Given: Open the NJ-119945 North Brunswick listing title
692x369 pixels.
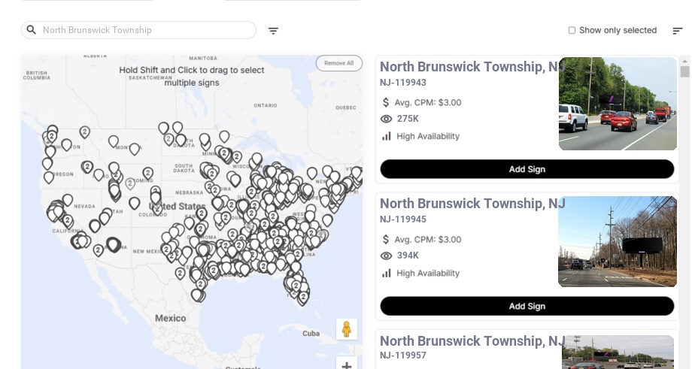Looking at the screenshot, I should pos(472,204).
